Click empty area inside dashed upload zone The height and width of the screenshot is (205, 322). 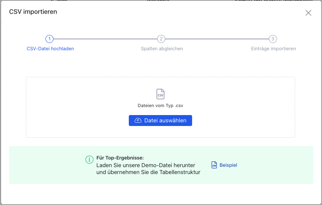73,109
